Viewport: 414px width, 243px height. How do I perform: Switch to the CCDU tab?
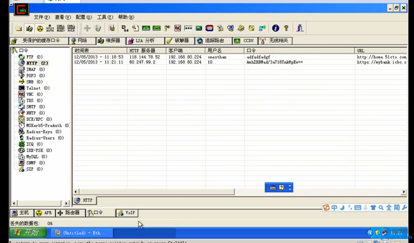(x=245, y=41)
